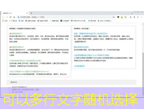Open the dark extension icon right of the star
Image resolution: width=144 pixels, height=109 pixels.
pyautogui.click(x=118, y=17)
